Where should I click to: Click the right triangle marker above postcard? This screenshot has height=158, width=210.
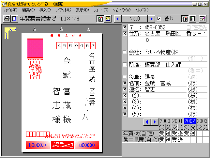tap(88, 29)
